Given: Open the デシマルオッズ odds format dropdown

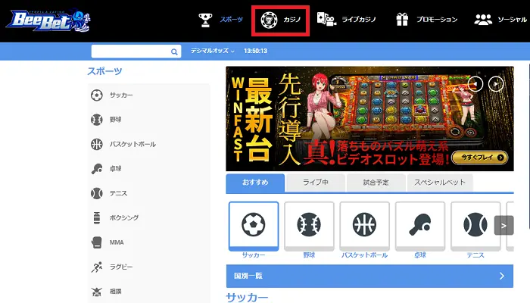Looking at the screenshot, I should [x=212, y=51].
